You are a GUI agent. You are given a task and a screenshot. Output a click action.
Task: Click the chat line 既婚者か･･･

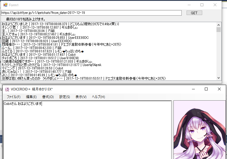tap(62, 44)
